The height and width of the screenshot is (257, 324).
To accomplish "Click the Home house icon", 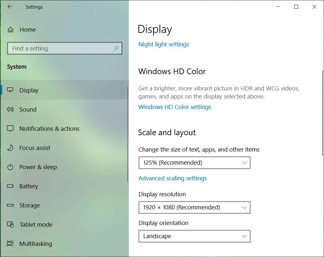I will 11,30.
